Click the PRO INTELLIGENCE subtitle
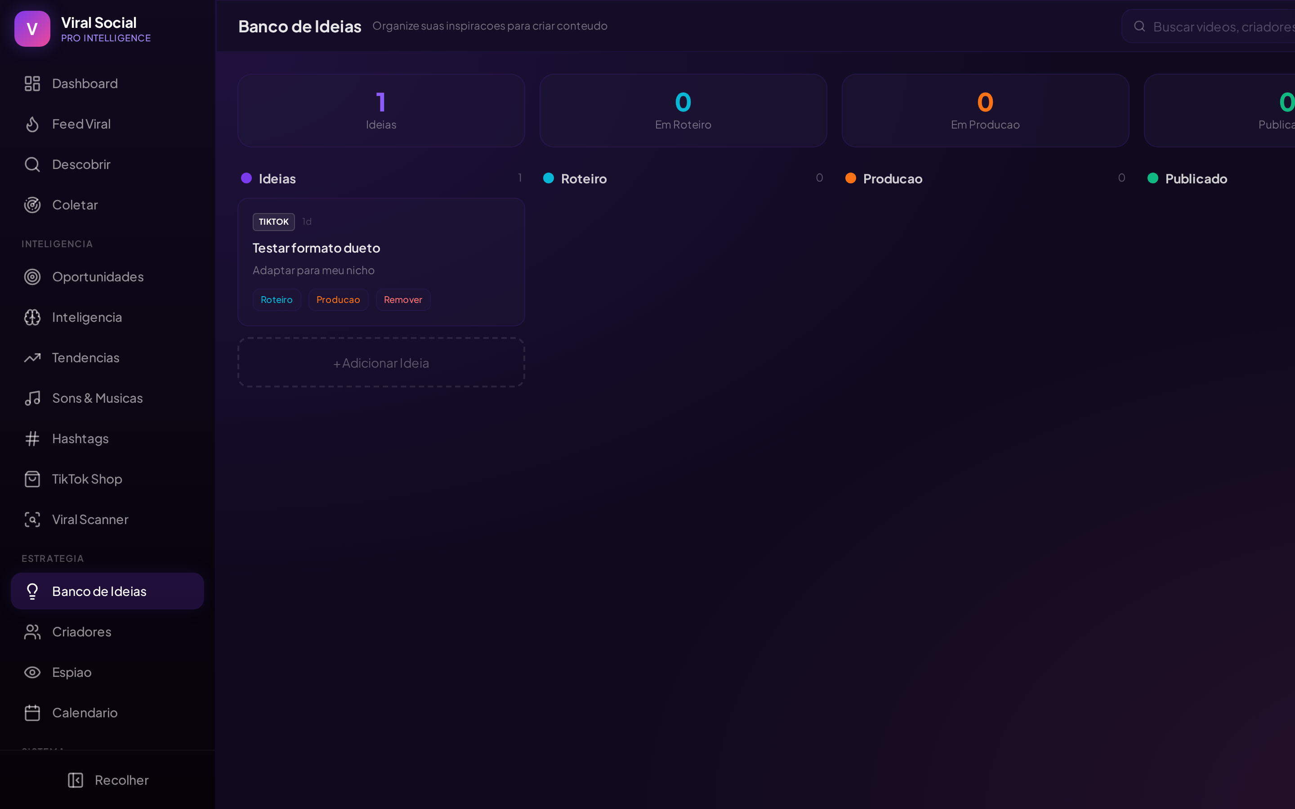This screenshot has height=809, width=1295. (106, 38)
